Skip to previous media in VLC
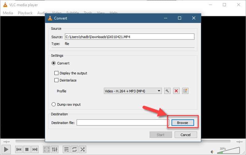Viewport: 246px width, 155px height. click(x=19, y=149)
